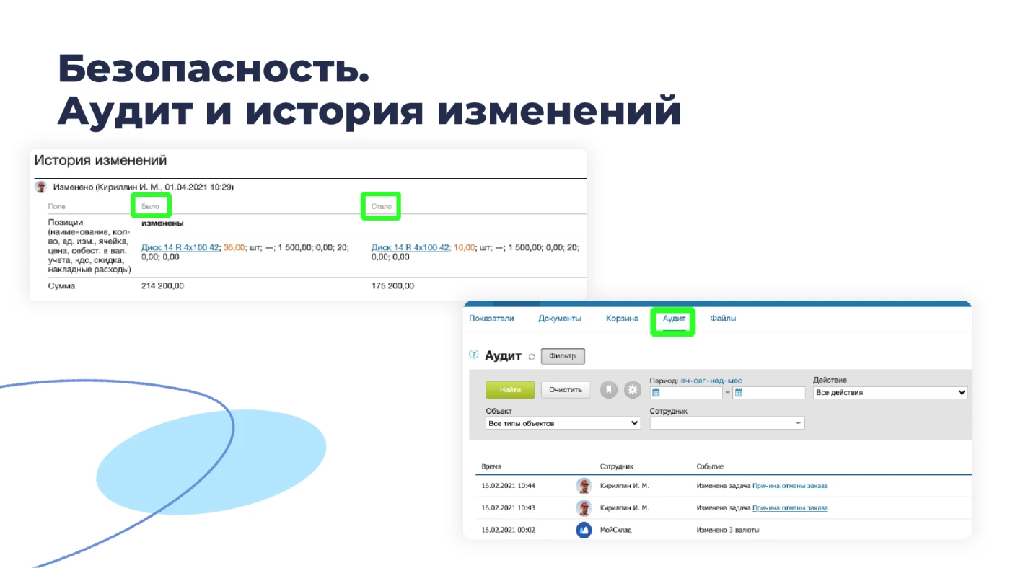Image resolution: width=1010 pixels, height=568 pixels.
Task: Switch to the Документы tab
Action: click(x=559, y=319)
